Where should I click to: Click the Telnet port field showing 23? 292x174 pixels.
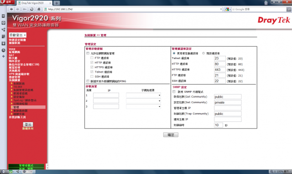pos(220,59)
